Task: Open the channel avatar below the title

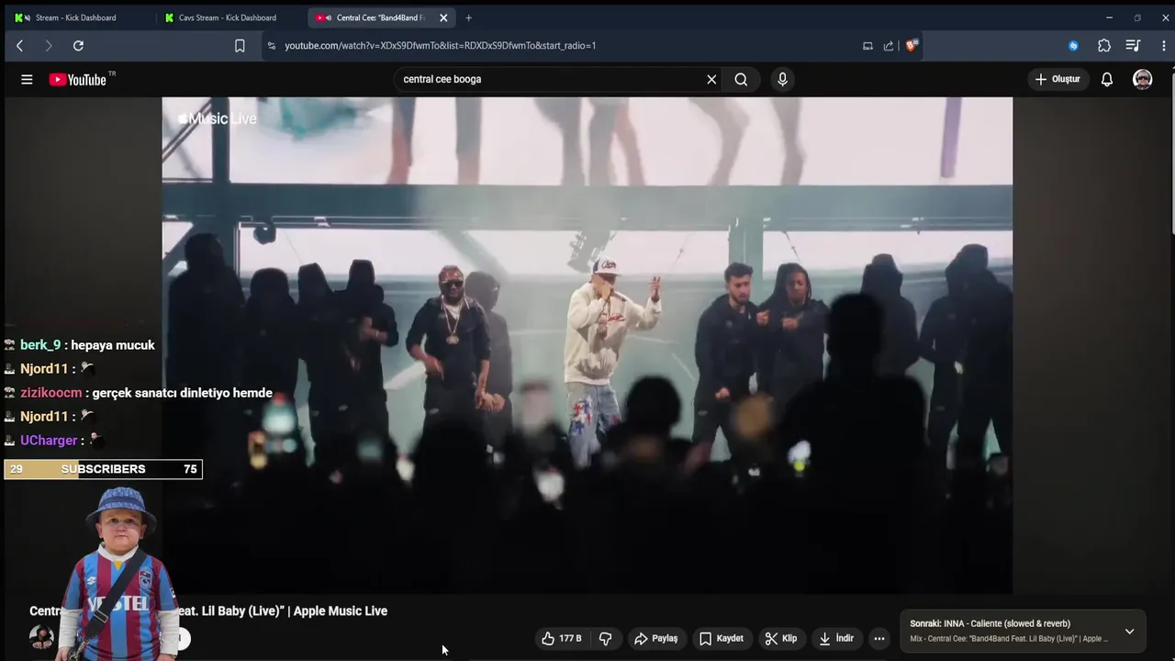Action: point(41,638)
